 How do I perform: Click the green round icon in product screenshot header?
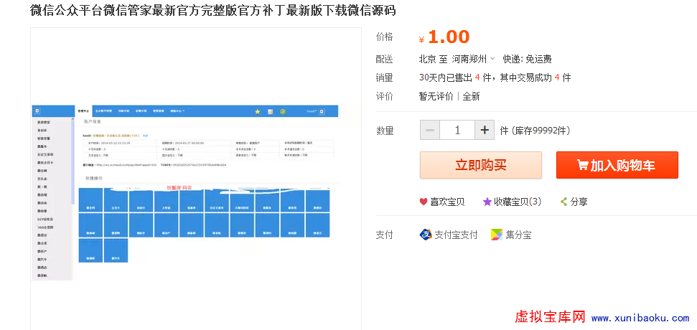pyautogui.click(x=283, y=111)
